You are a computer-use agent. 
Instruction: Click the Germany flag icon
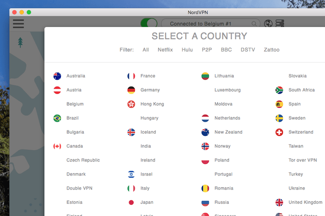pyautogui.click(x=131, y=90)
